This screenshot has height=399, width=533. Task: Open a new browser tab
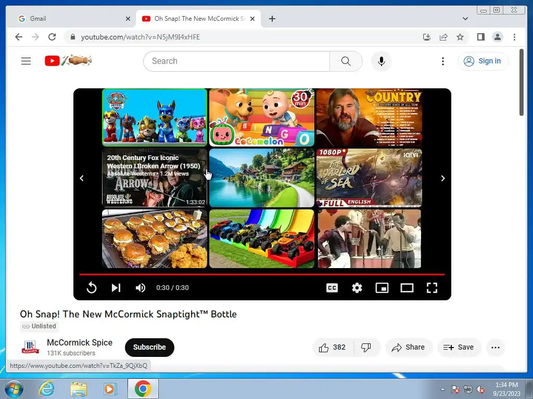point(272,19)
